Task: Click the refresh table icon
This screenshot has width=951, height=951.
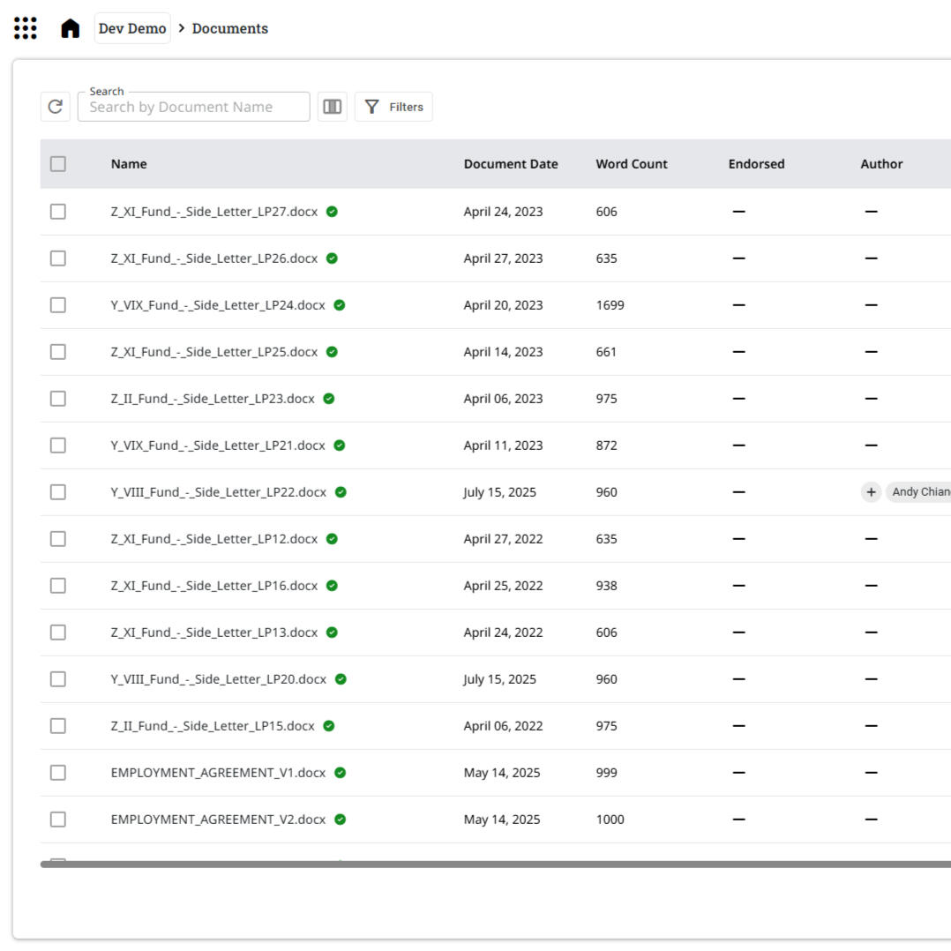Action: coord(56,107)
